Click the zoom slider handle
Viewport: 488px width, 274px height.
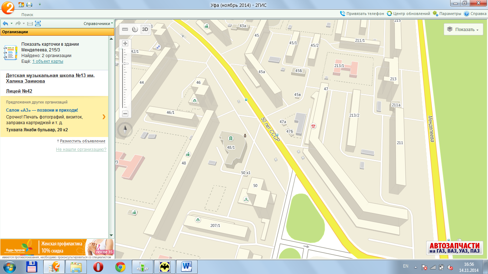pyautogui.click(x=125, y=63)
